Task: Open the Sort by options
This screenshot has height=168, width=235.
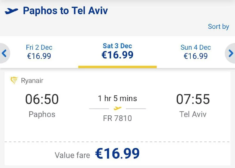Action: (218, 26)
